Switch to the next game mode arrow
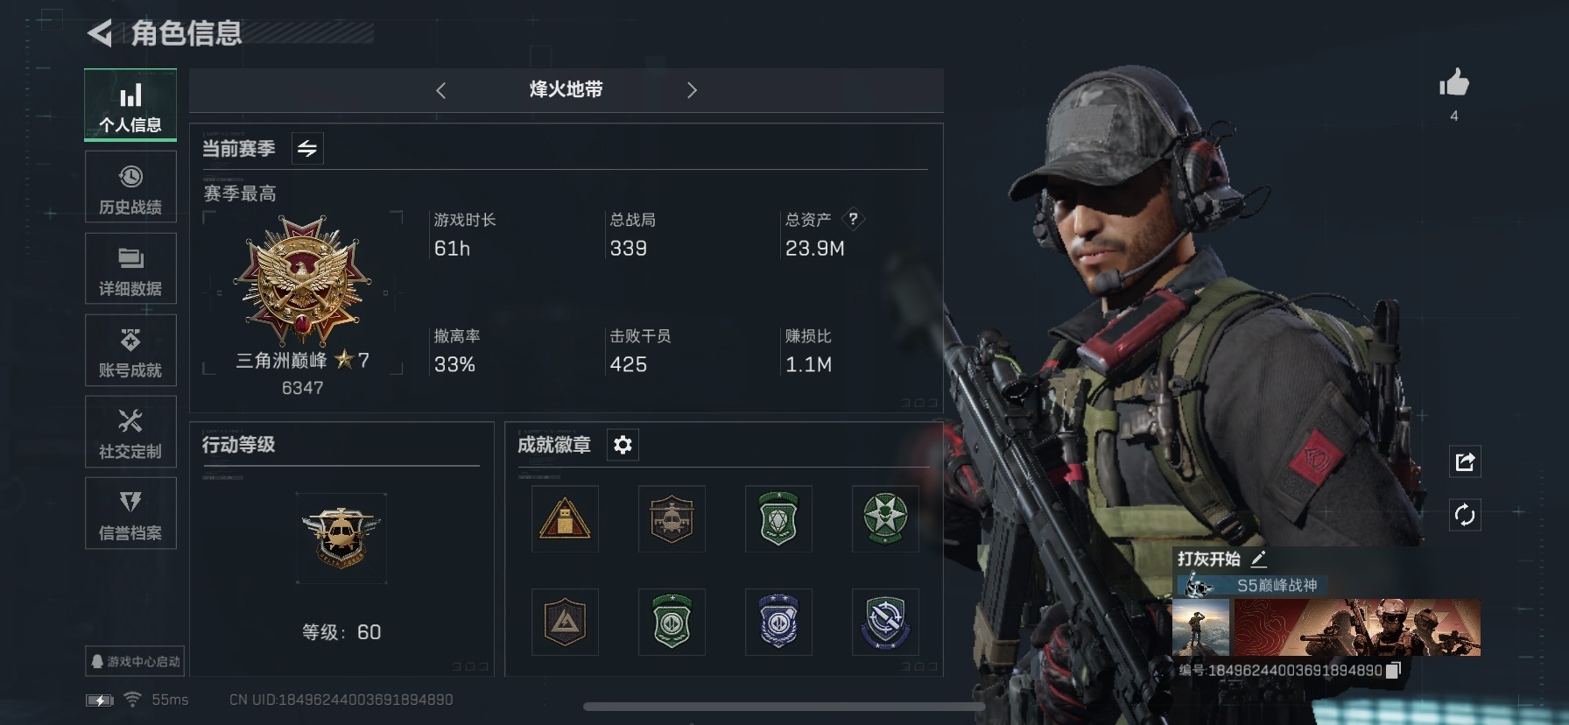 click(692, 90)
